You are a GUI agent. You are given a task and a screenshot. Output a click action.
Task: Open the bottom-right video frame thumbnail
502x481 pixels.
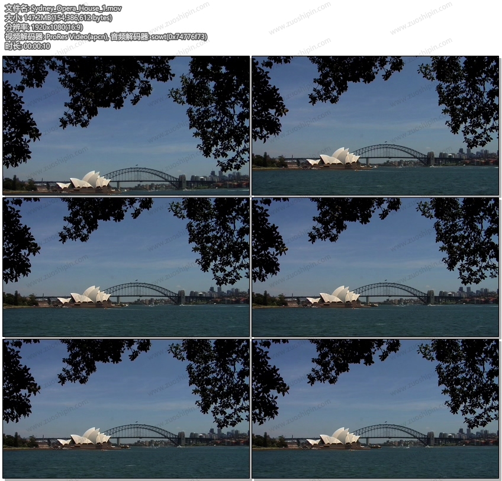[x=375, y=409]
